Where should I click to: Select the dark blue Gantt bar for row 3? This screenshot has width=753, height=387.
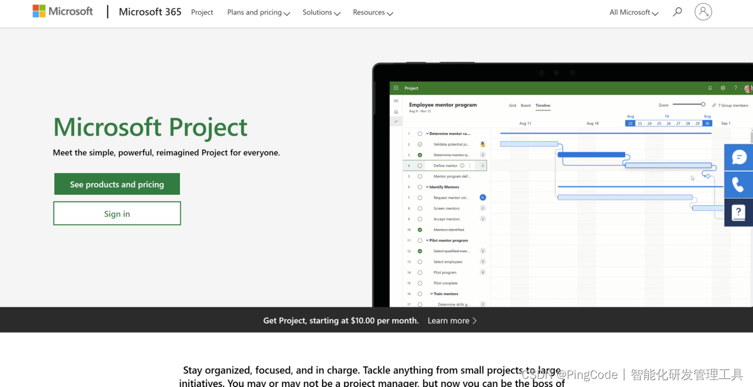591,154
